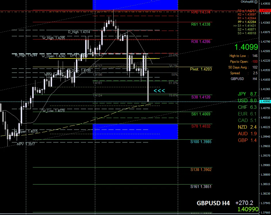
Task: Select the blue rectangle near S78 level
Action: [x=135, y=132]
